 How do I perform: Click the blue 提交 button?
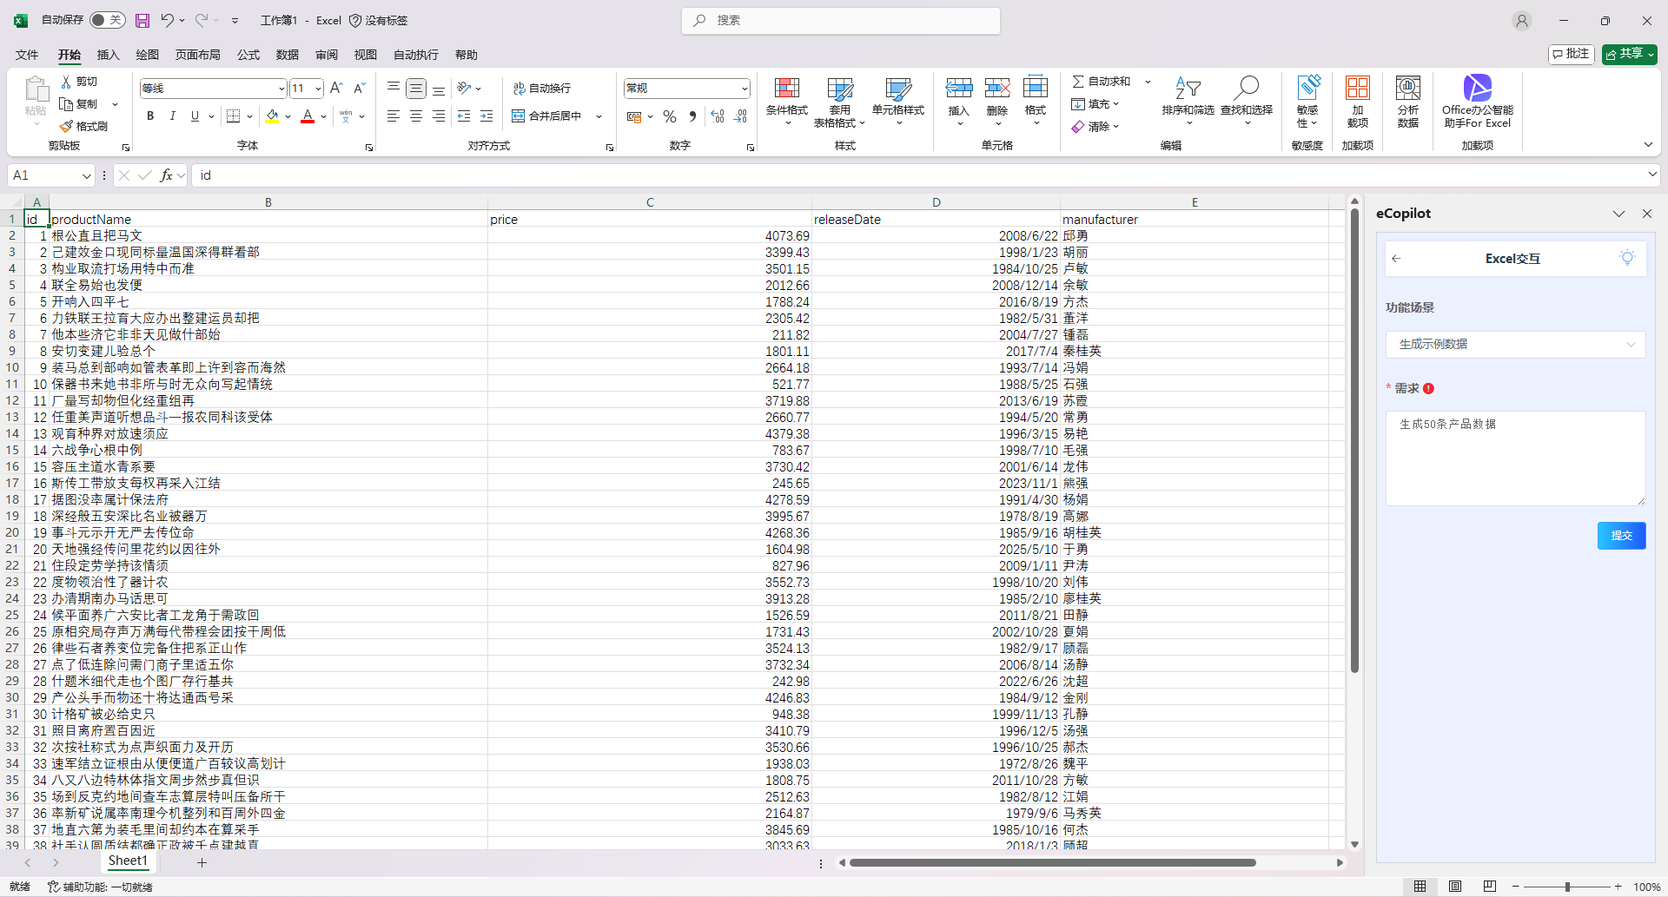tap(1621, 536)
